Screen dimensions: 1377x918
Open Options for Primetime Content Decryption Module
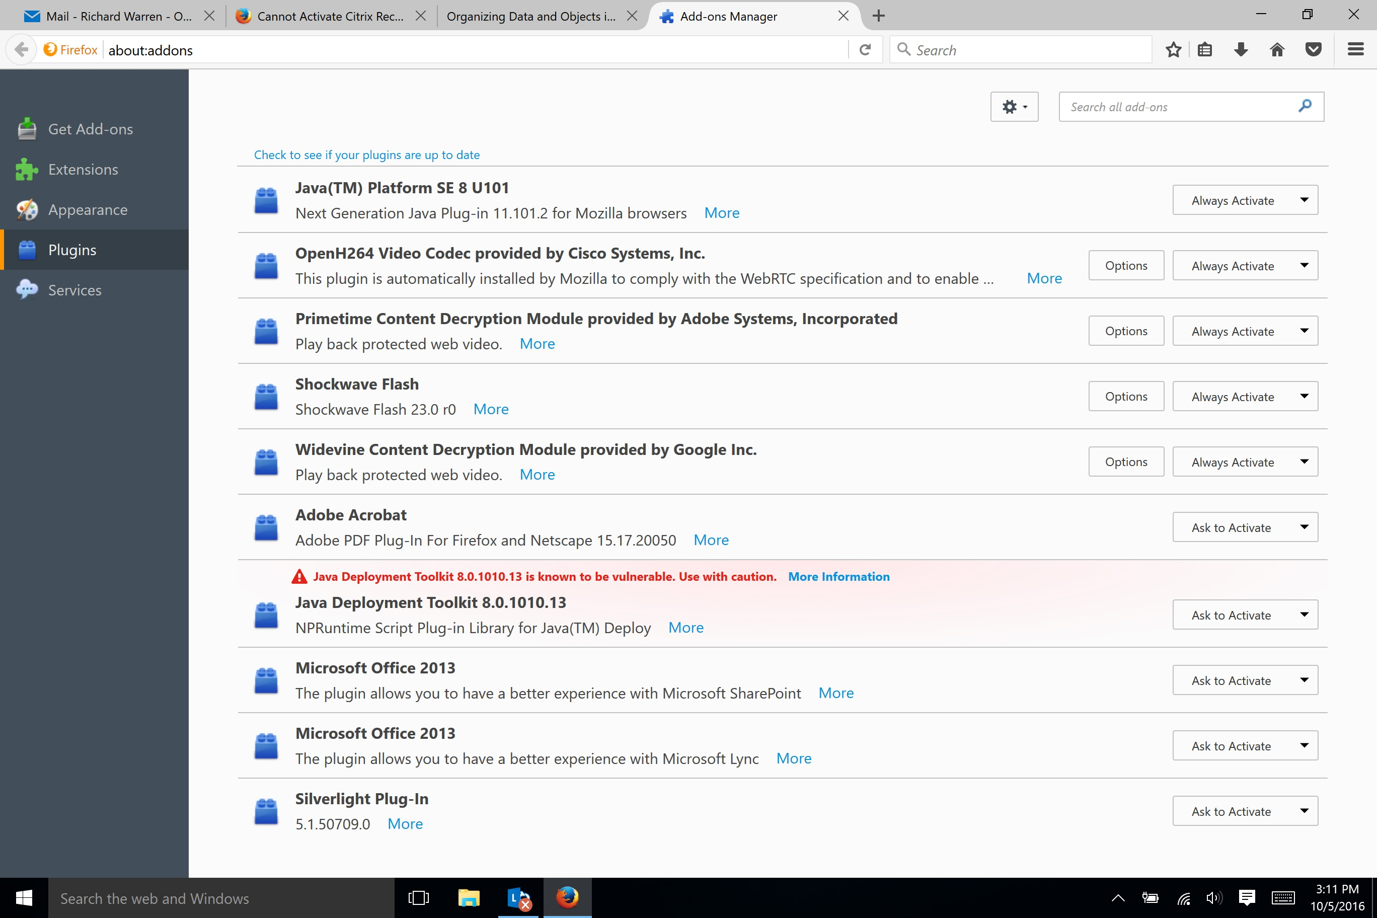[x=1126, y=331]
